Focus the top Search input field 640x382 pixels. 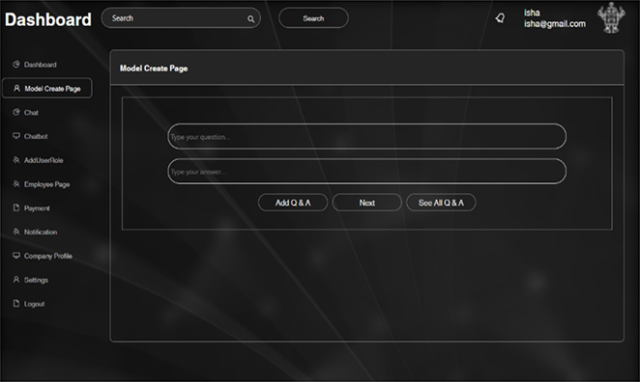(181, 18)
